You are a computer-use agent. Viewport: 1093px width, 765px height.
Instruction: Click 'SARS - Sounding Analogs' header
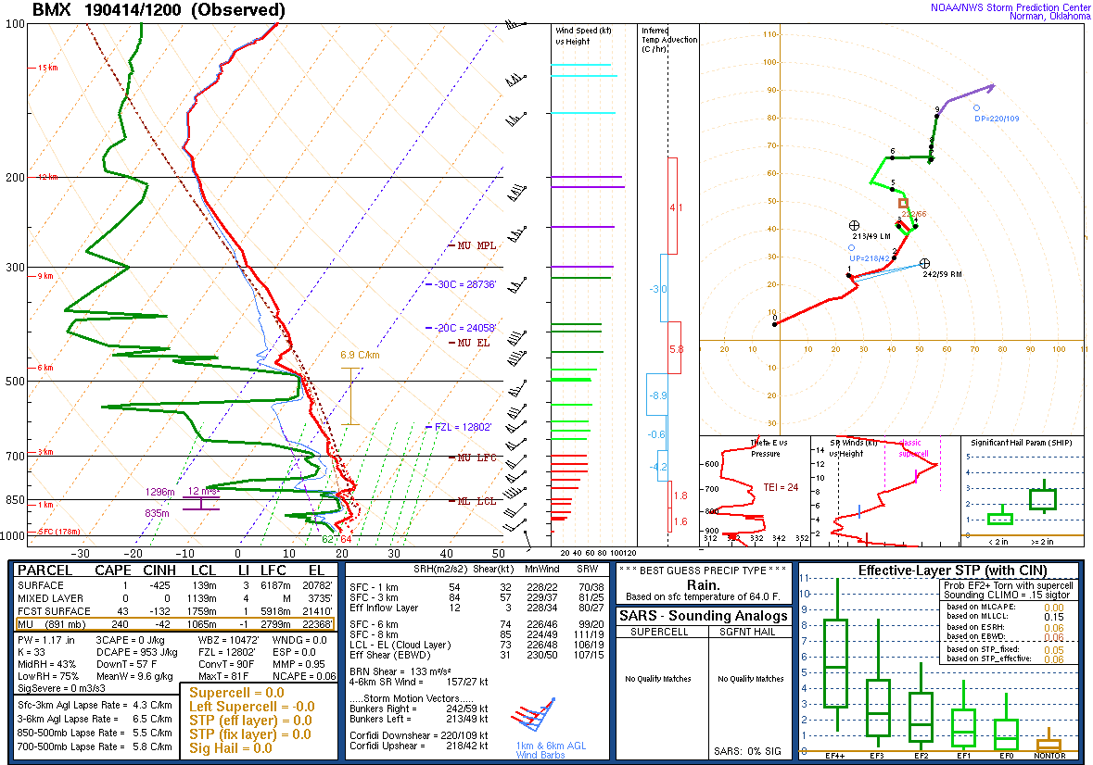[704, 616]
